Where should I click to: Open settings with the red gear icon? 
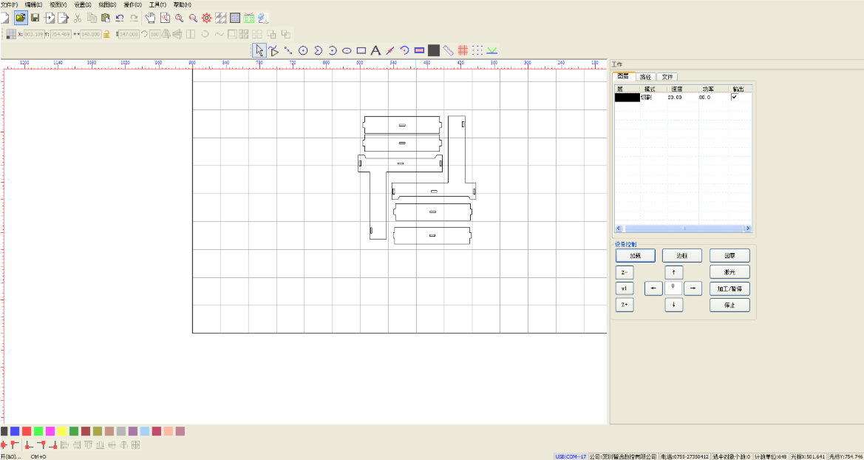tap(207, 18)
